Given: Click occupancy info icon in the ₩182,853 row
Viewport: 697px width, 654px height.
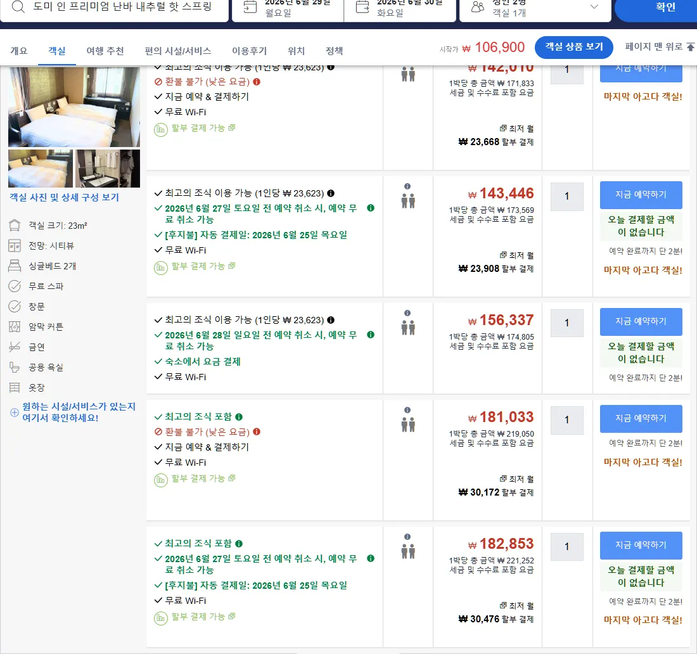Looking at the screenshot, I should (407, 537).
